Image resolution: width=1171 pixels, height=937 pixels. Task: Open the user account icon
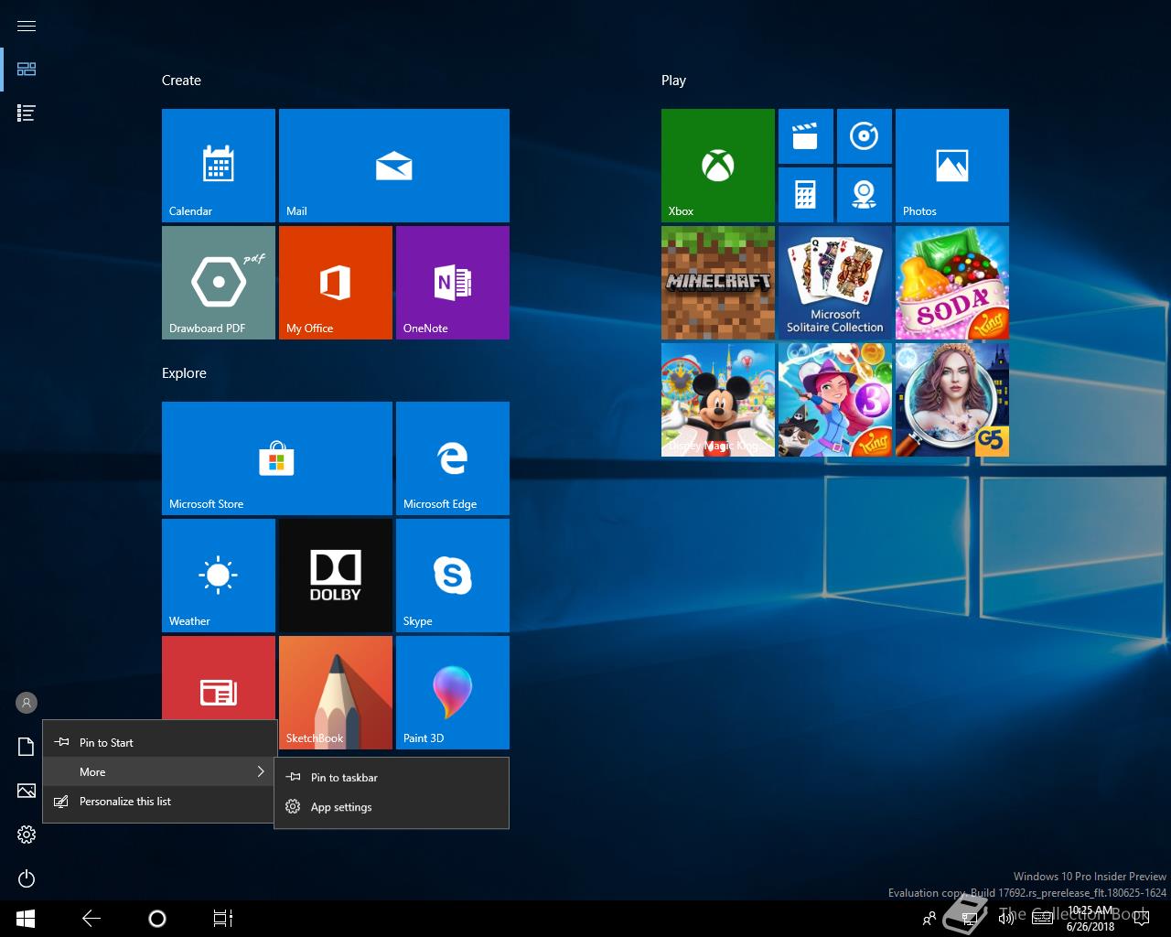27,703
